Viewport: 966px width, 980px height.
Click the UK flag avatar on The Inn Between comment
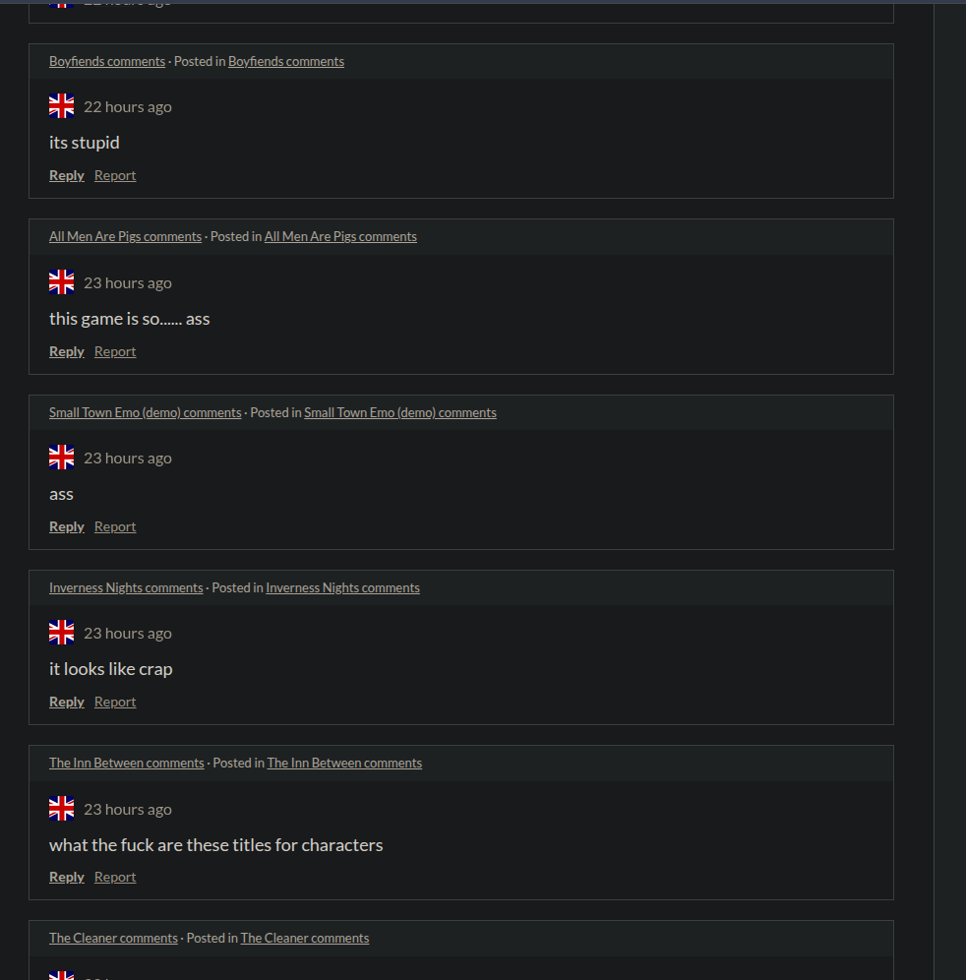tap(61, 808)
